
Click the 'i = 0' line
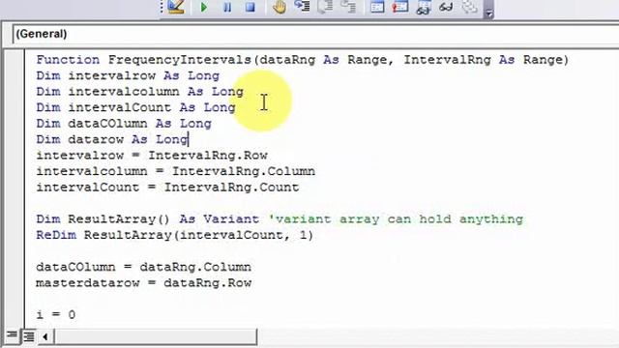tap(56, 315)
